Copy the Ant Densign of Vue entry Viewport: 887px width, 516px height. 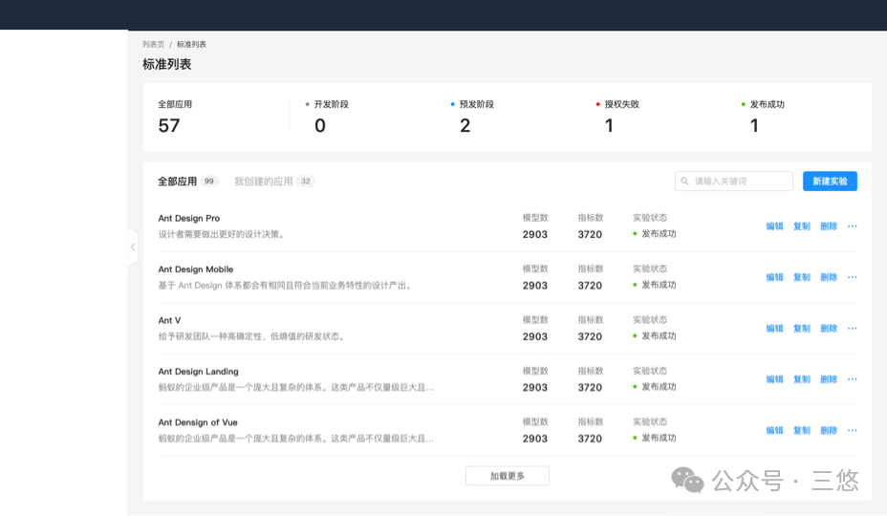[802, 430]
